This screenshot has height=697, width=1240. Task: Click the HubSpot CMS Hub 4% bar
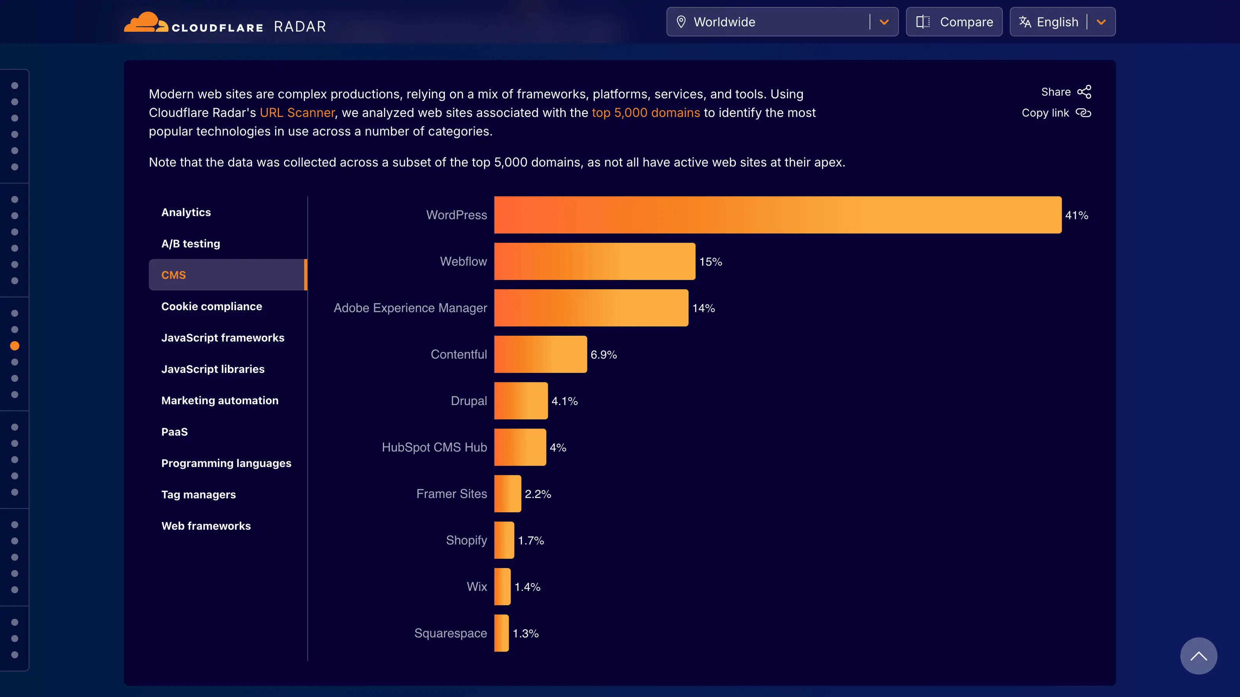coord(520,447)
